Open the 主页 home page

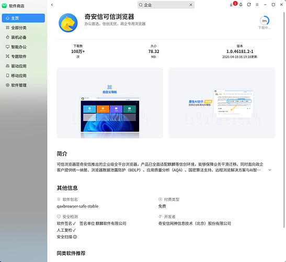(x=24, y=18)
